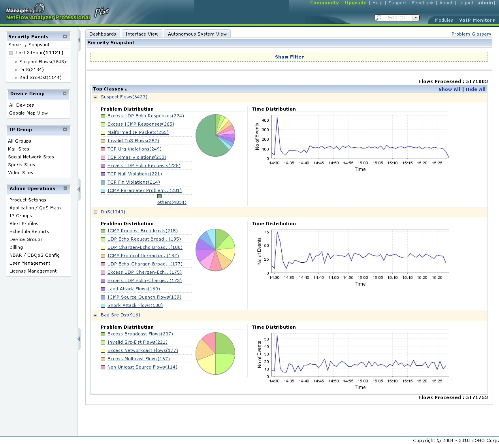Open the Support link
This screenshot has height=444, width=499.
397,3
